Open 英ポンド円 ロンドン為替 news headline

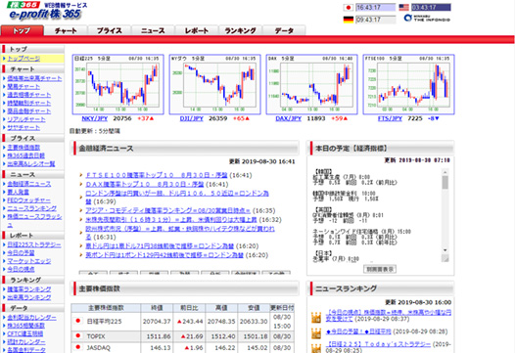coord(164,255)
